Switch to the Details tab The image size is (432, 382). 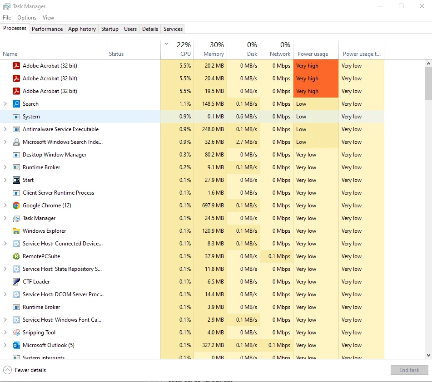(150, 29)
